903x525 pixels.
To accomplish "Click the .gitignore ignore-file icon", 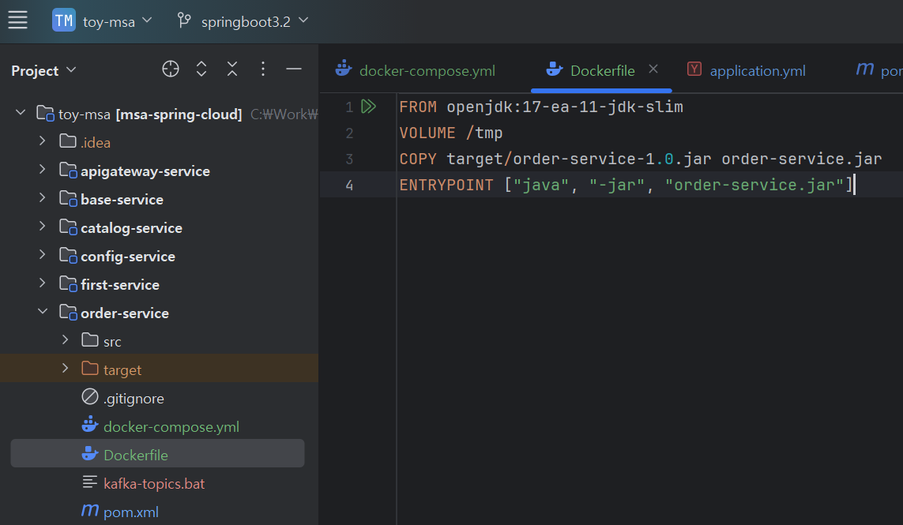I will click(90, 396).
